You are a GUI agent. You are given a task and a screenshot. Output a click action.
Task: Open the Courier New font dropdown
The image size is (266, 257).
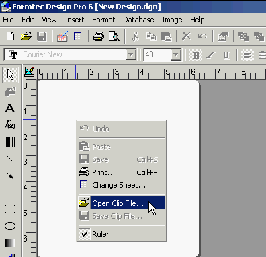(x=131, y=54)
